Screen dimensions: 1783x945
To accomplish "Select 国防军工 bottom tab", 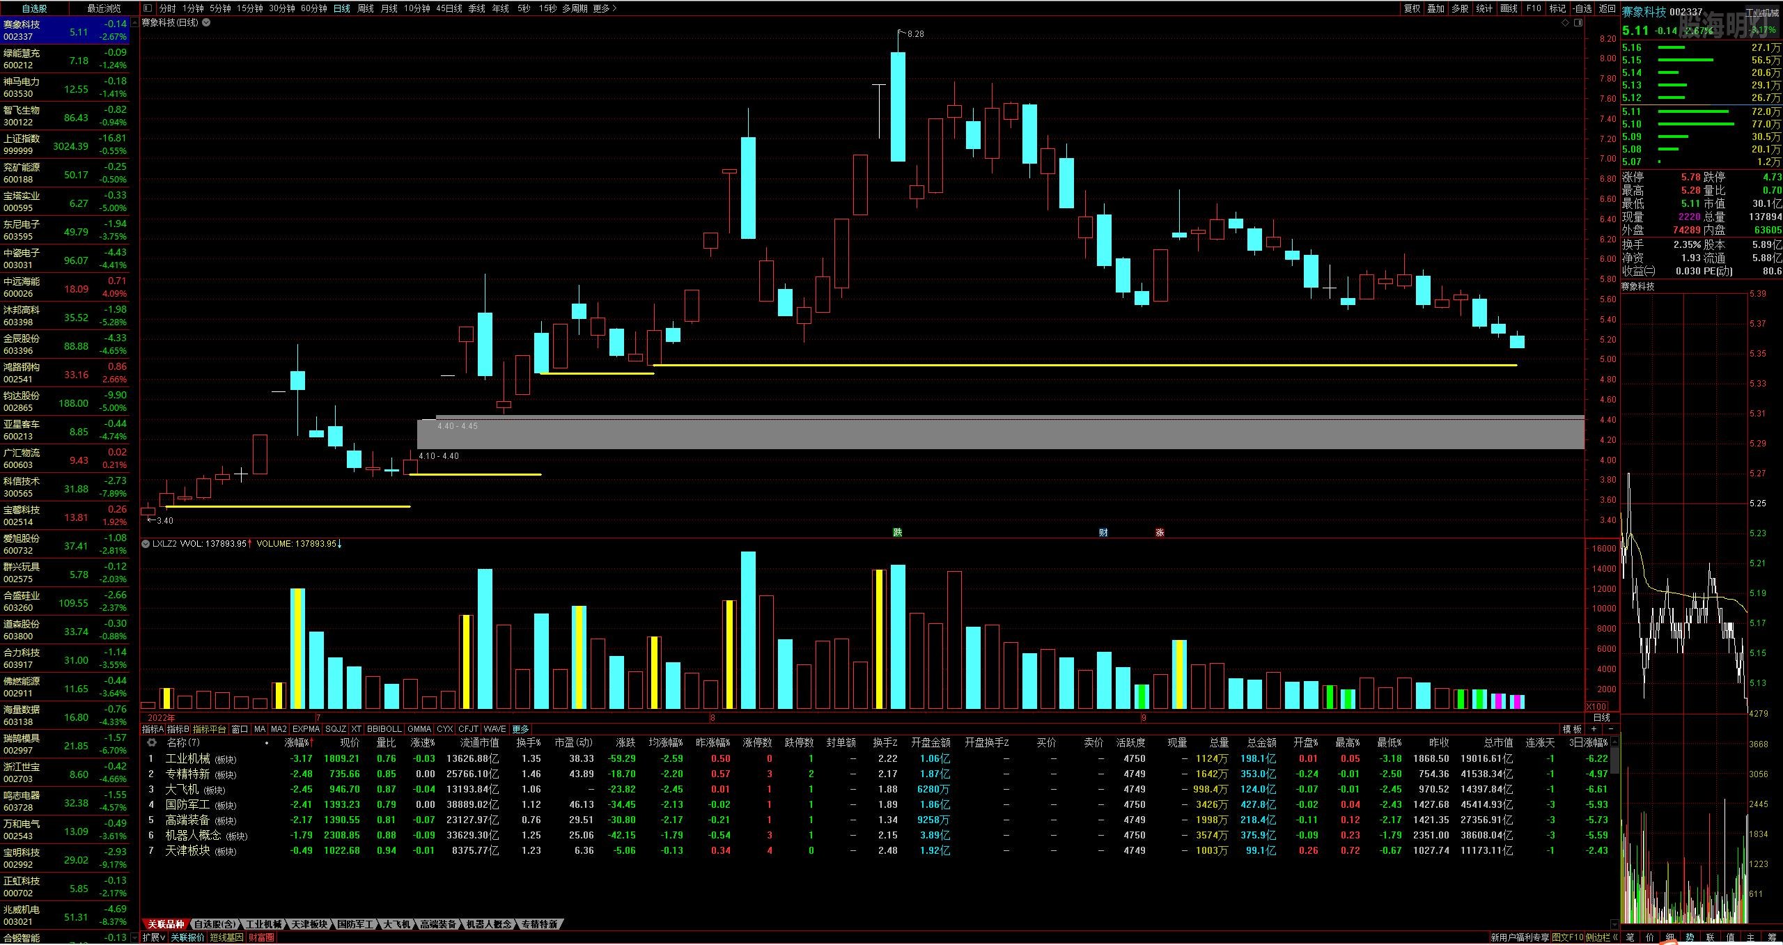I will tap(355, 924).
